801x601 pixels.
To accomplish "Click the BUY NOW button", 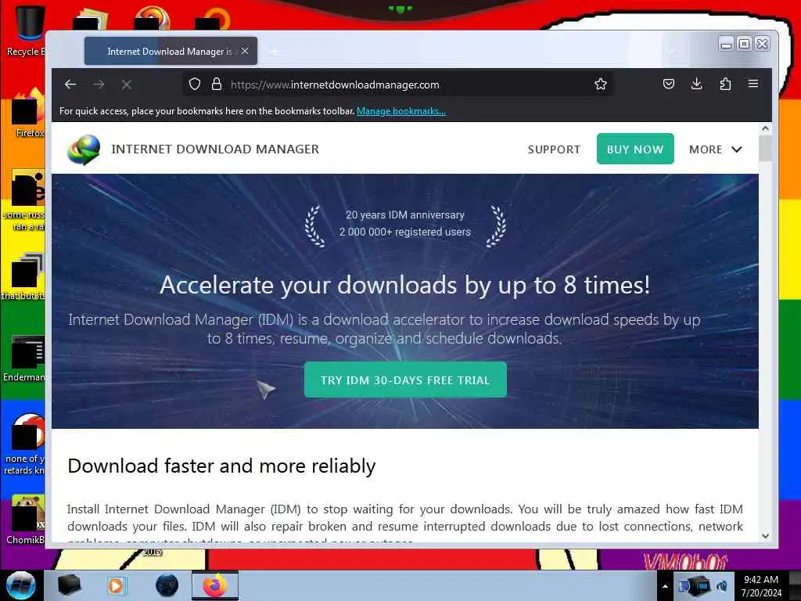I will pos(635,149).
